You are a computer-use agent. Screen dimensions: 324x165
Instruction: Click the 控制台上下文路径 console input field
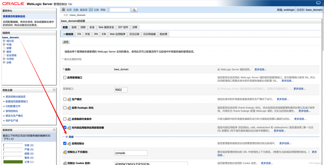[x=131, y=153]
